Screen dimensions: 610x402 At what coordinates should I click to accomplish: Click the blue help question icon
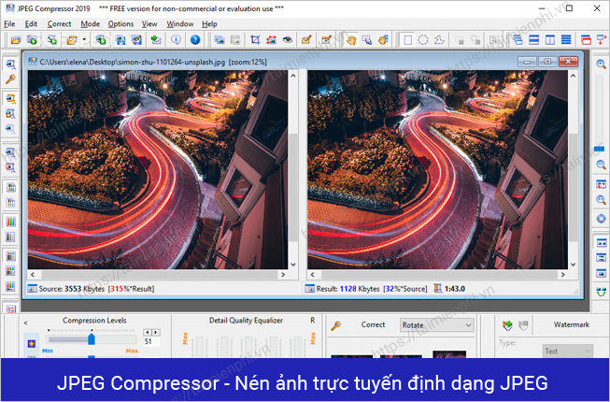(195, 39)
